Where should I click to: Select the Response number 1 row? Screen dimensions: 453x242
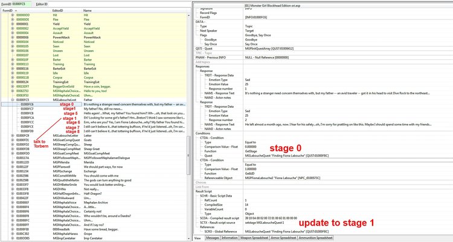(323, 89)
